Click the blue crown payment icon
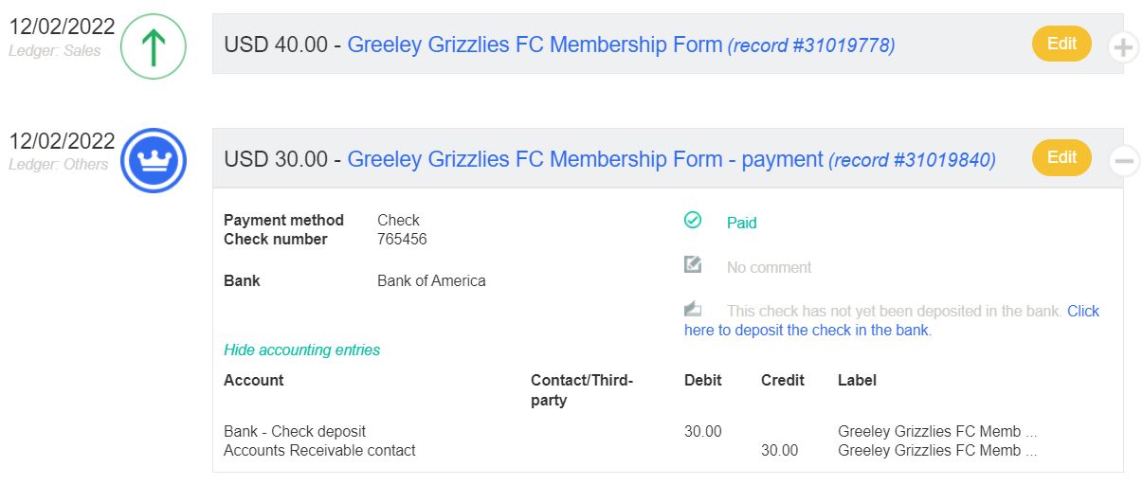Viewport: 1143px width, 485px height. click(x=154, y=160)
